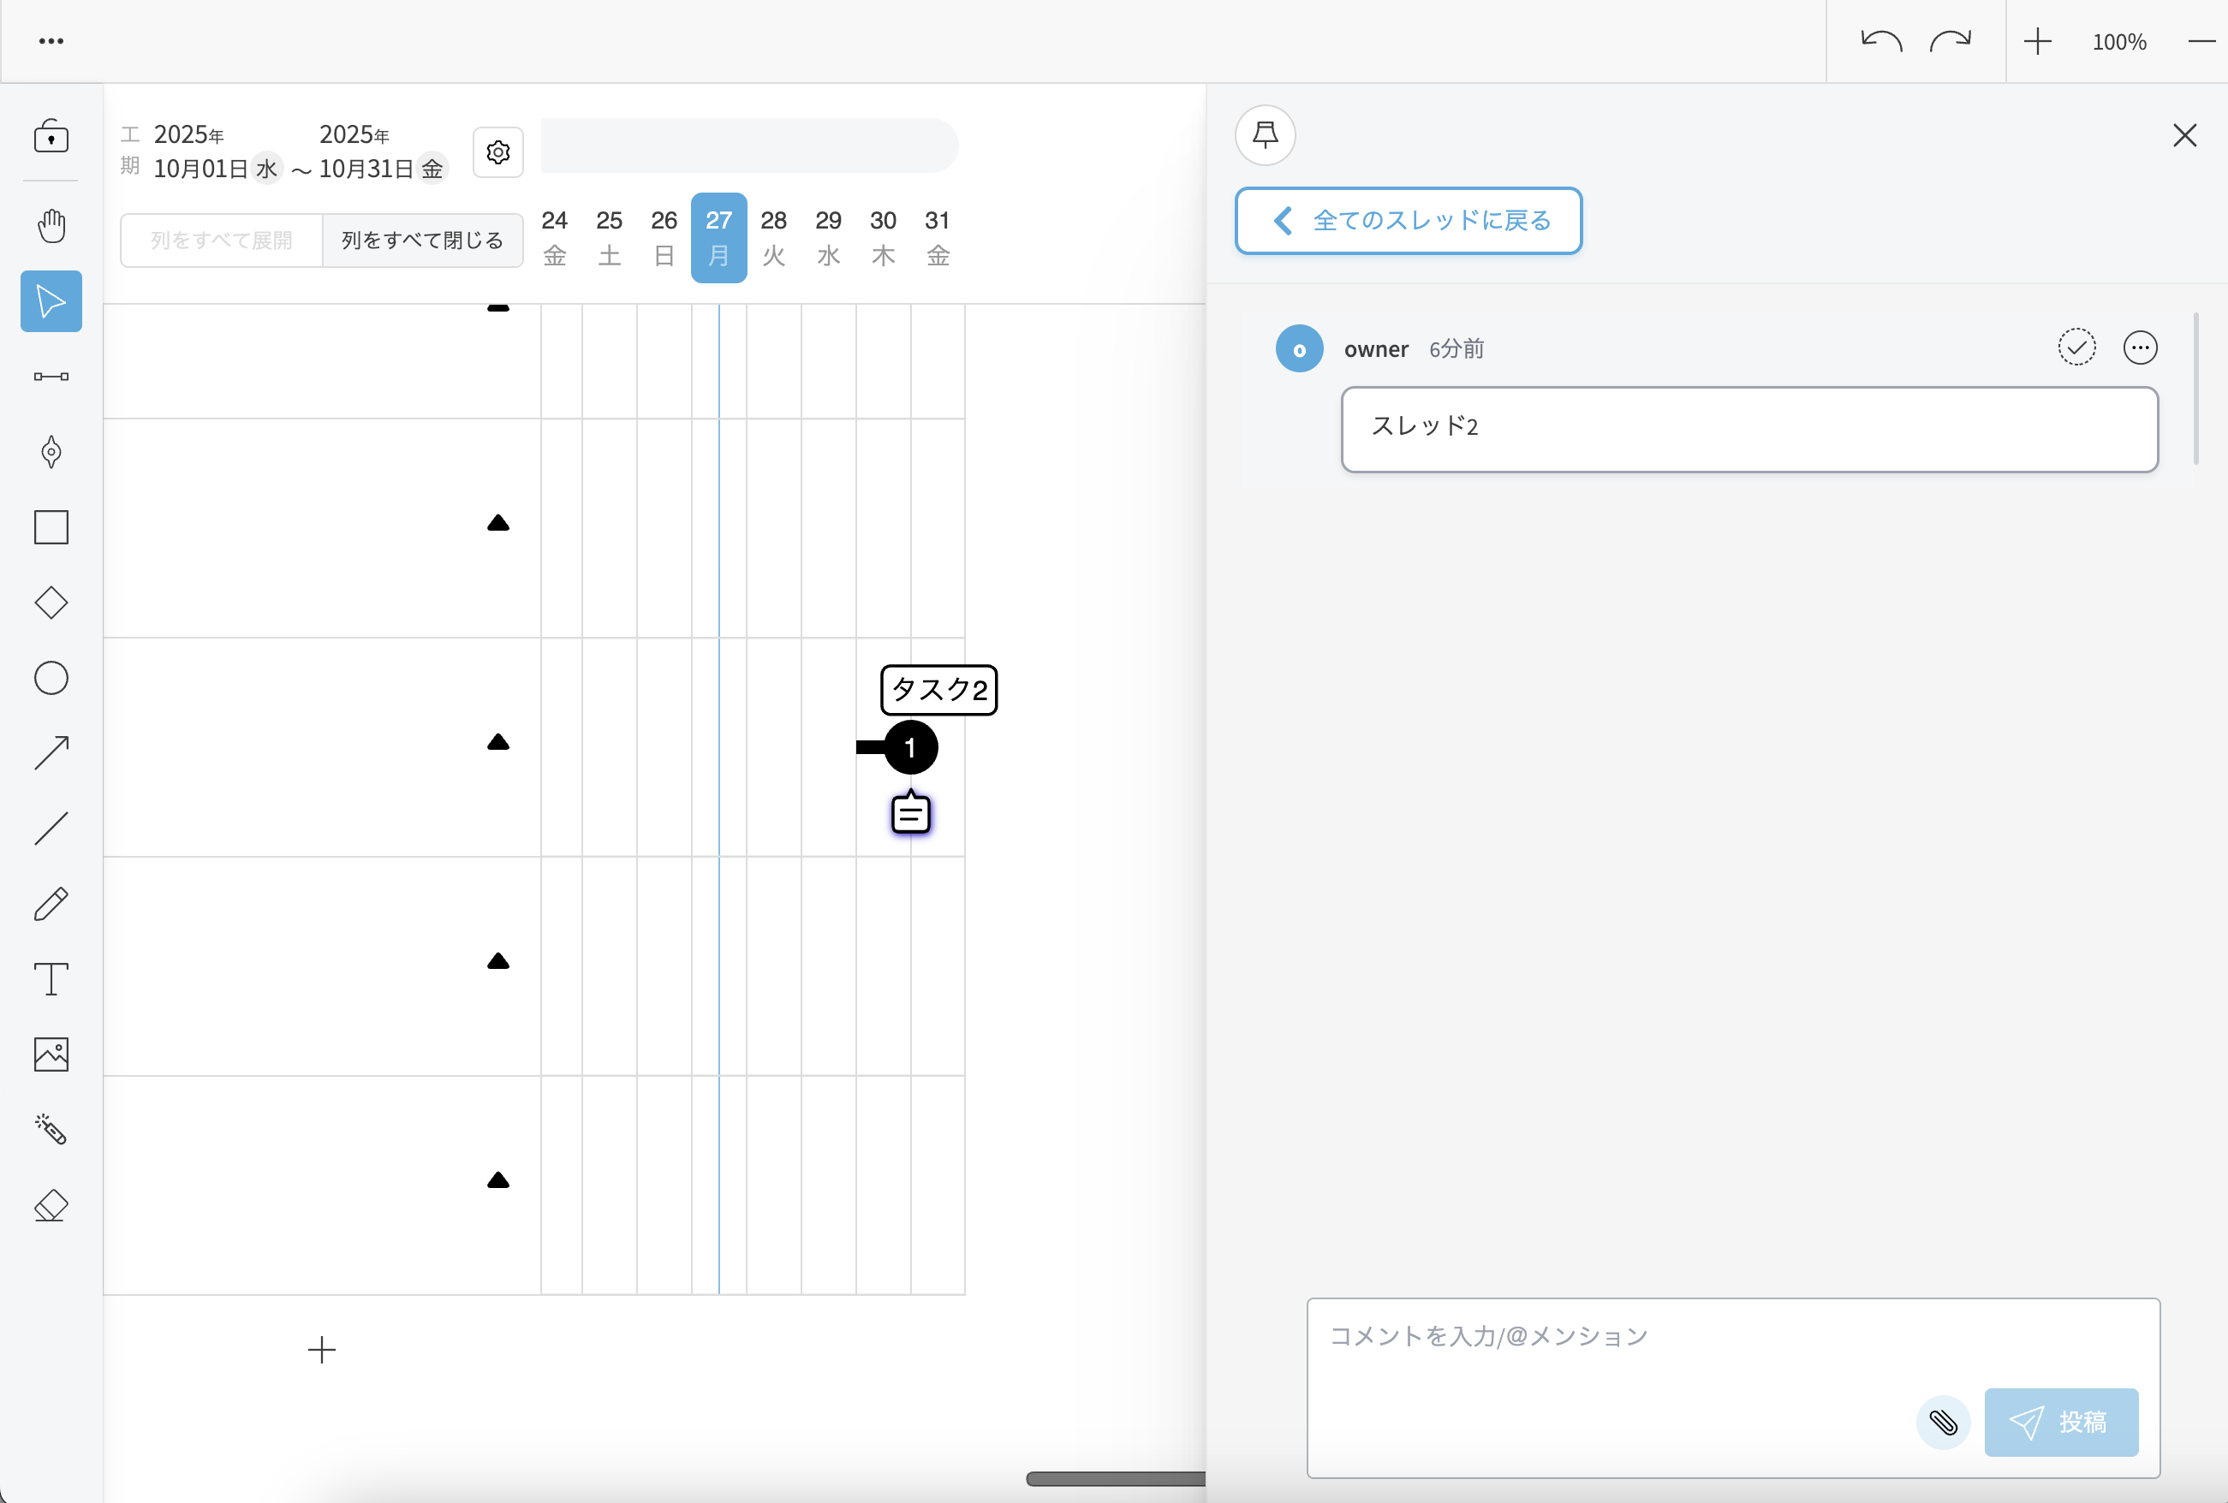2228x1503 pixels.
Task: Open the image insert tool
Action: [x=51, y=1054]
